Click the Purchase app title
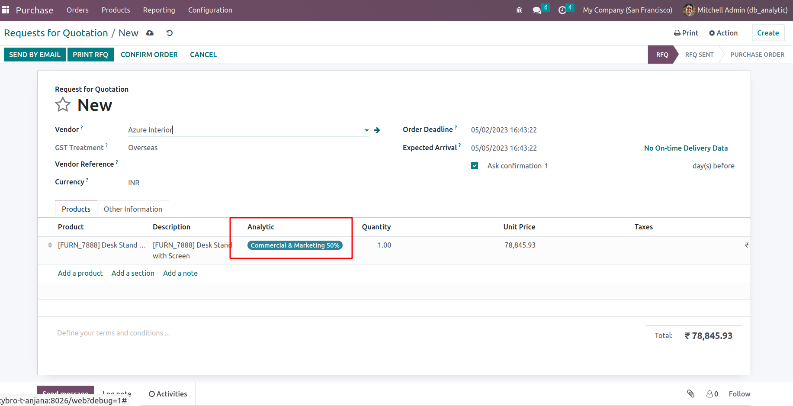The width and height of the screenshot is (793, 406). pyautogui.click(x=35, y=10)
